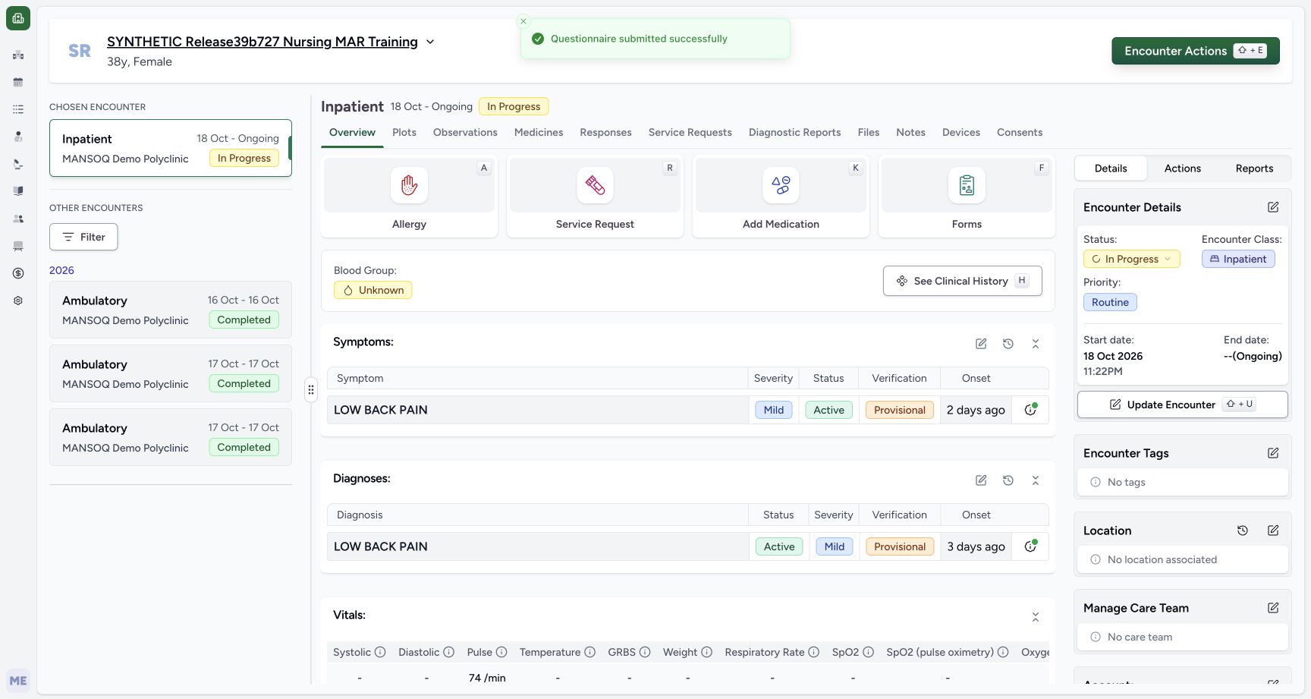Click the Update Encounter button
Image resolution: width=1311 pixels, height=699 pixels.
pos(1182,405)
